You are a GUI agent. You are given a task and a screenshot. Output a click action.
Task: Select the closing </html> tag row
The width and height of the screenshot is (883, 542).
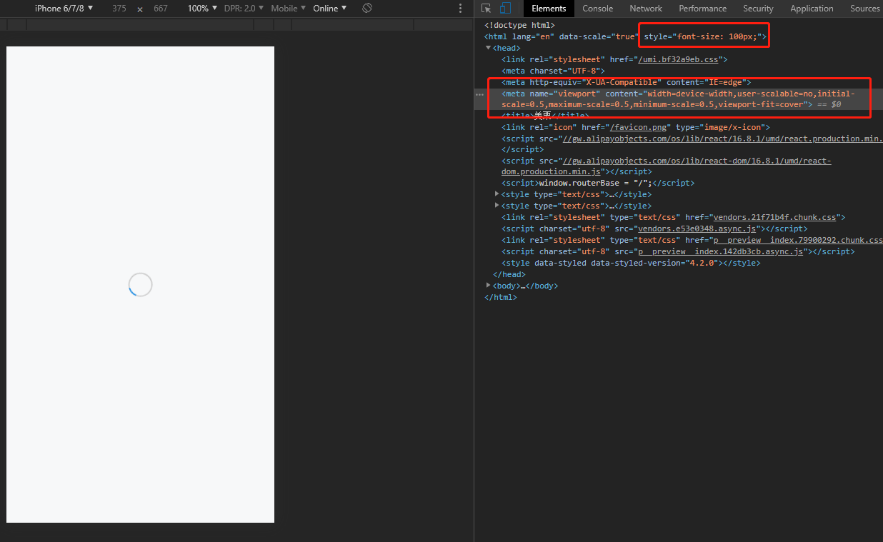501,297
